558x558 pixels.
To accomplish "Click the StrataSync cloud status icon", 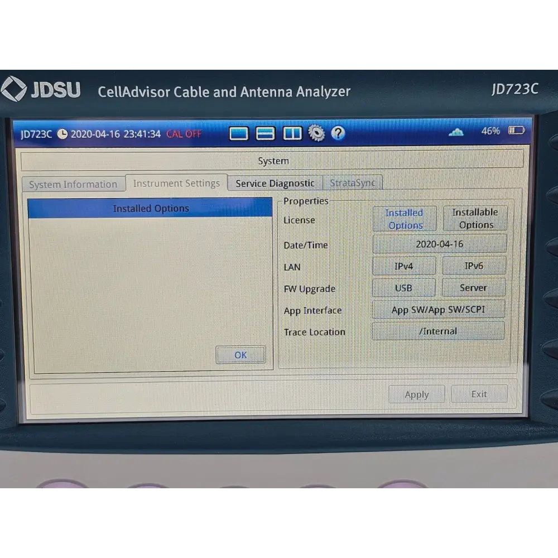I will [456, 132].
